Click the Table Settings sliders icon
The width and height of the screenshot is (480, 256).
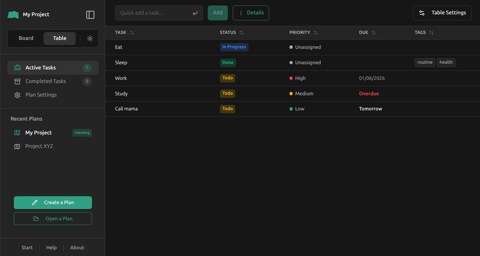(422, 13)
